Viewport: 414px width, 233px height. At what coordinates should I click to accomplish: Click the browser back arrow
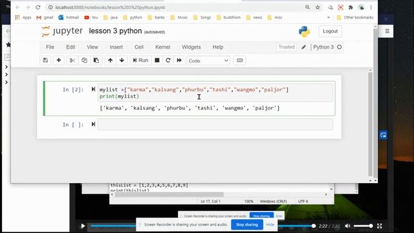coord(17,7)
